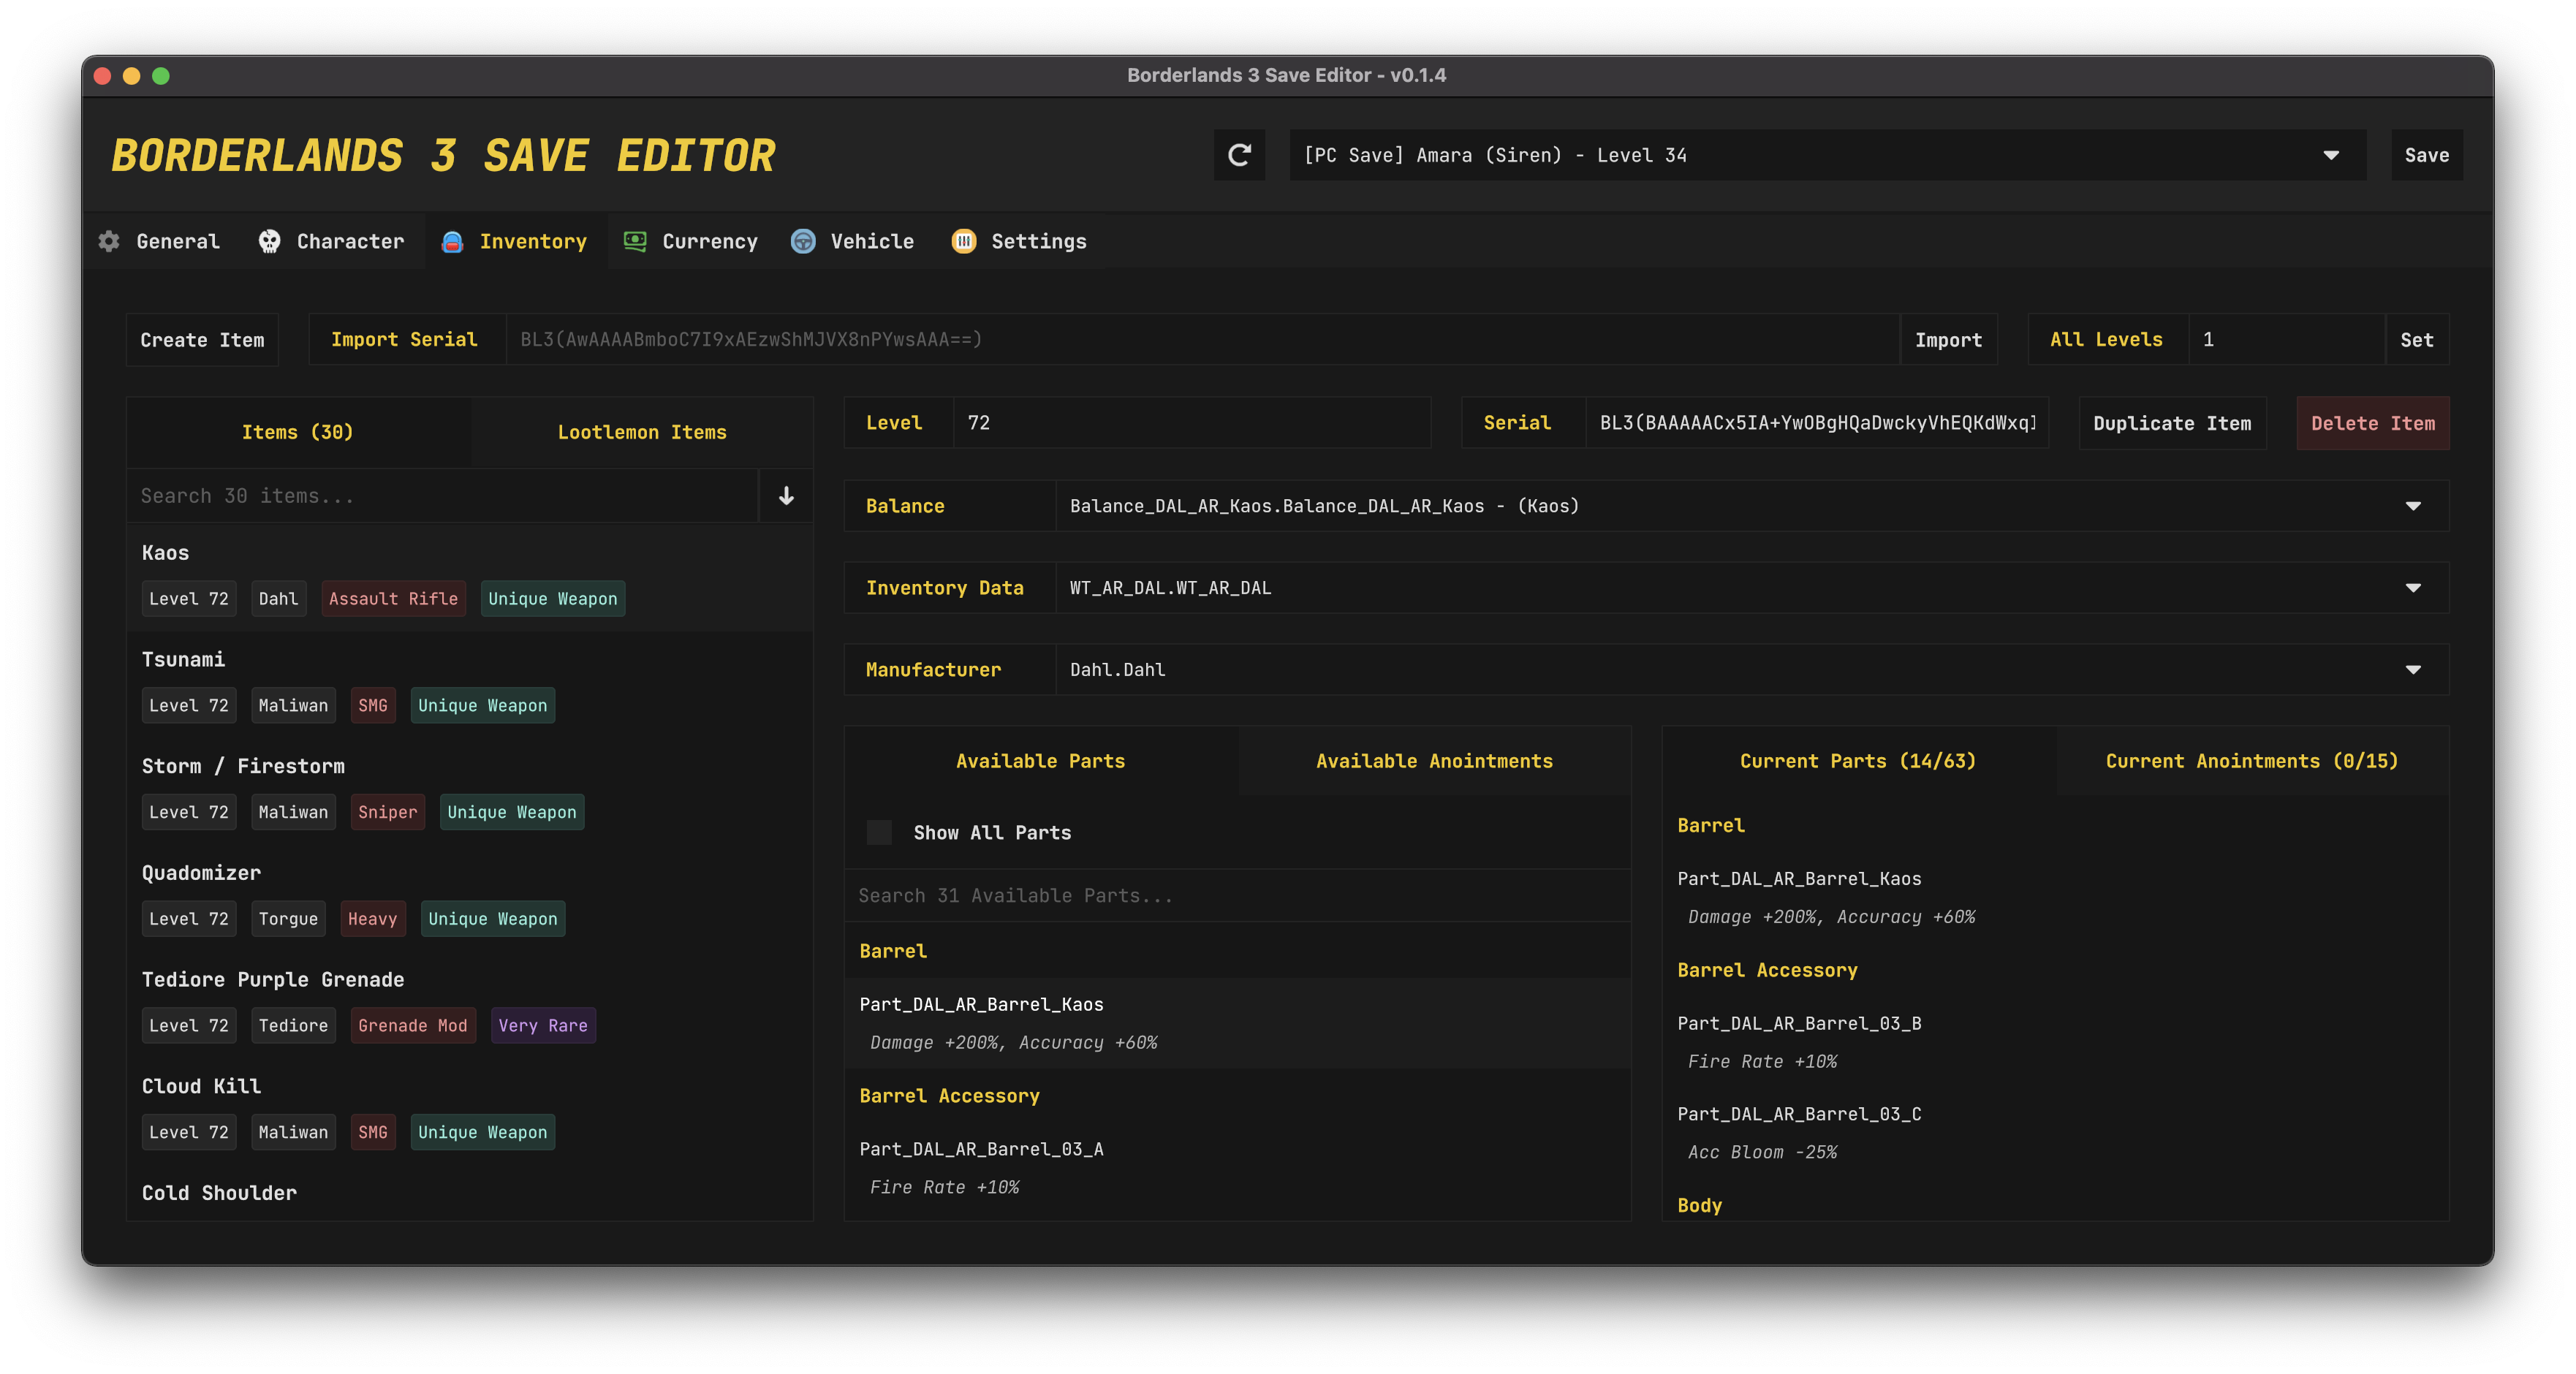Click the Vehicle steering wheel icon
This screenshot has height=1374, width=2576.
click(803, 241)
